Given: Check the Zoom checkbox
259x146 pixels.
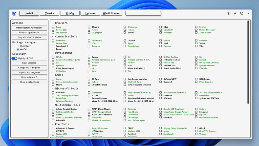Looking at the screenshot, I should [53, 49].
